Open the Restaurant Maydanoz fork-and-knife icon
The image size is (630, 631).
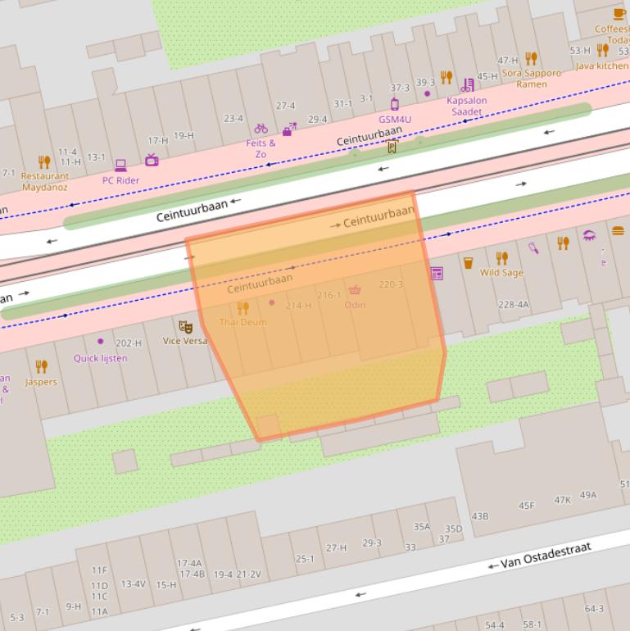coord(44,162)
